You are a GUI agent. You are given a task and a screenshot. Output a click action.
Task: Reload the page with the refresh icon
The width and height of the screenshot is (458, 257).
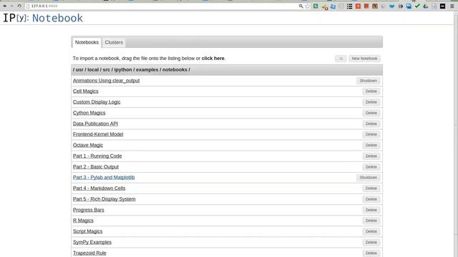pos(19,6)
